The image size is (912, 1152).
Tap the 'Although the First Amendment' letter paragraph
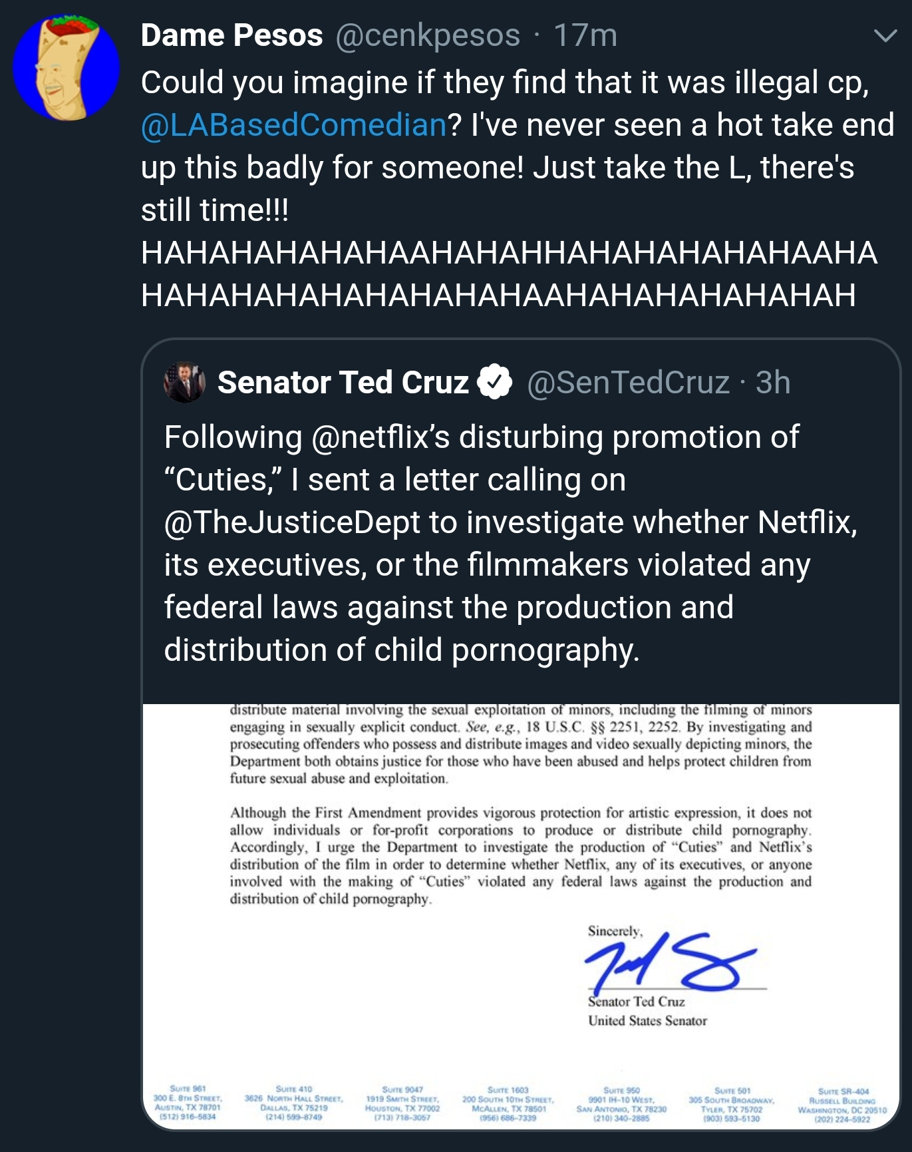[x=521, y=856]
